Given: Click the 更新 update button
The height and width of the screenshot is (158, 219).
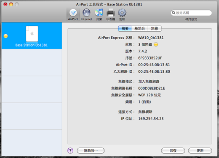Looking at the screenshot, I should point(200,150).
